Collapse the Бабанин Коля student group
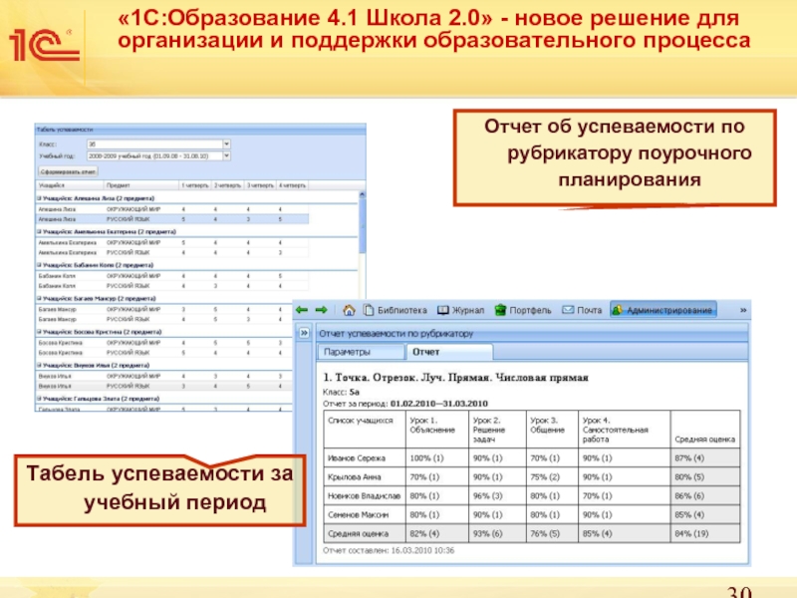797x598 pixels. click(40, 265)
